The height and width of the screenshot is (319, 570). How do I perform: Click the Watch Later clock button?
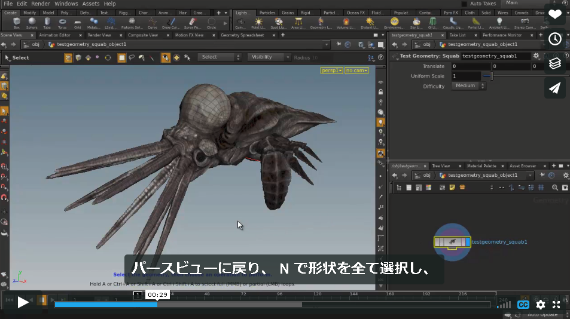[x=554, y=39]
